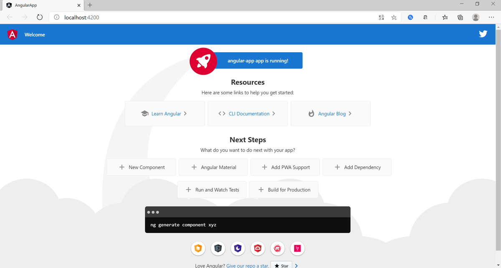Select the New Component next step
The width and height of the screenshot is (501, 268).
click(x=141, y=167)
